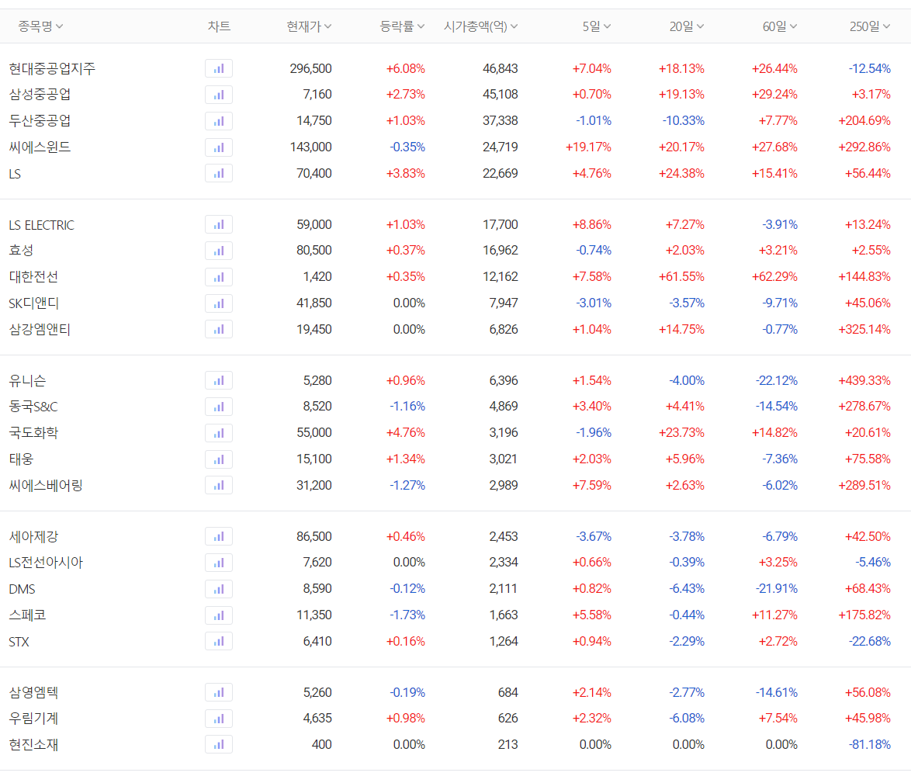Open chart icon for 유니슨
Viewport: 911px width, 783px height.
click(219, 380)
